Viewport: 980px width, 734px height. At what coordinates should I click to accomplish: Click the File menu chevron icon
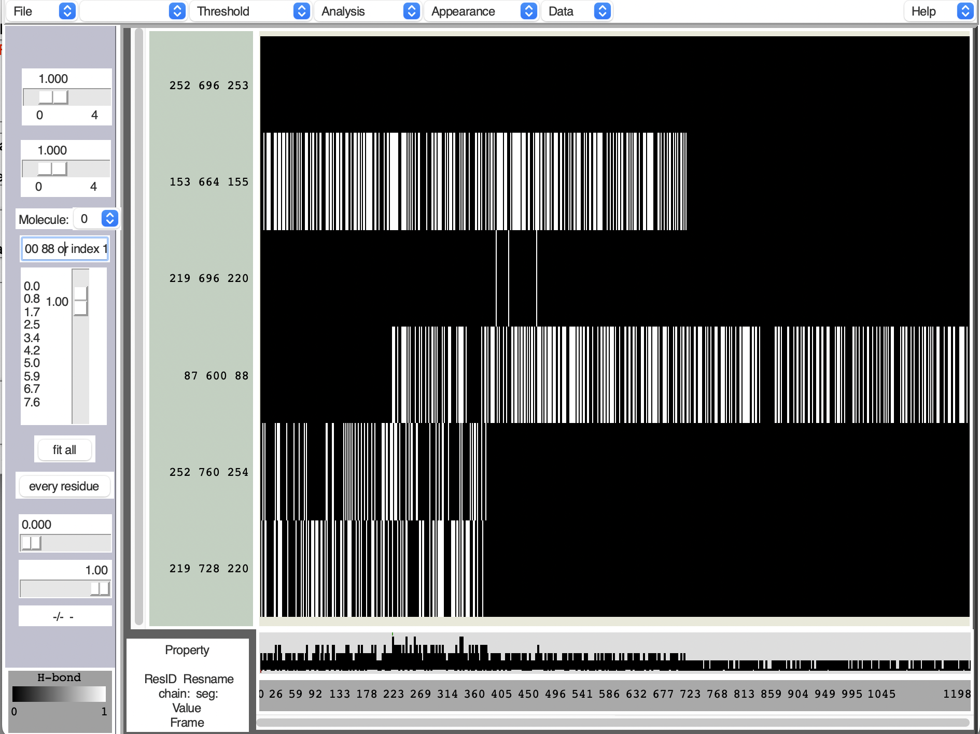point(66,11)
